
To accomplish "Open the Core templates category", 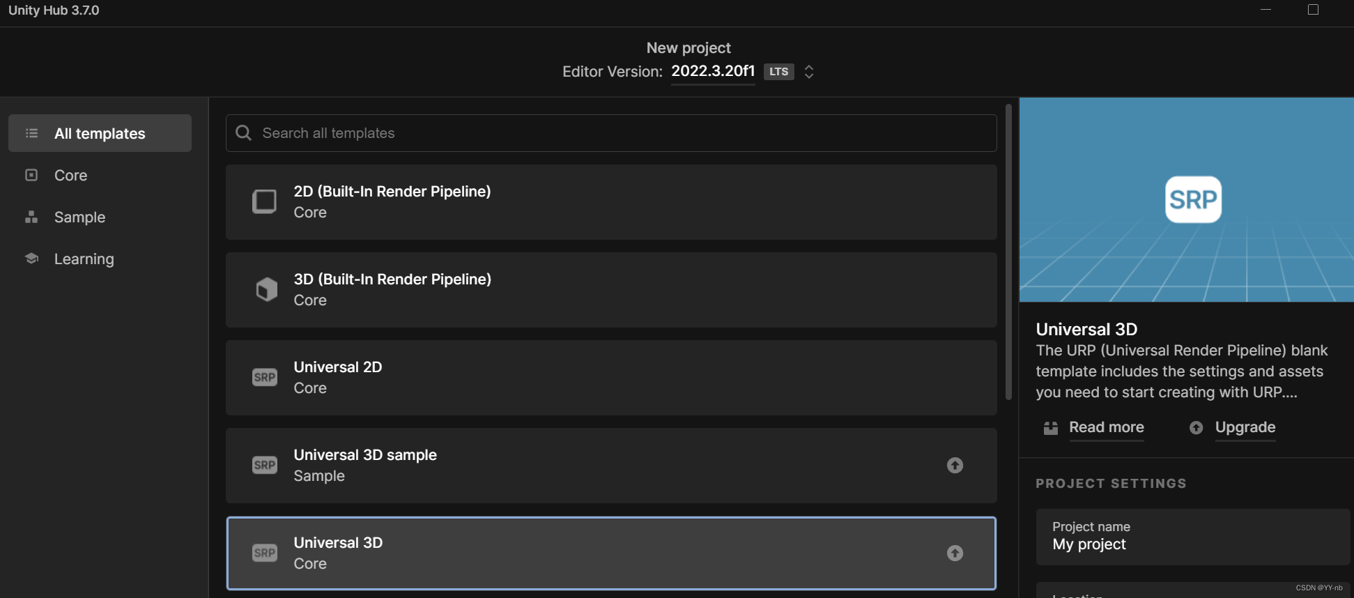I will 70,175.
